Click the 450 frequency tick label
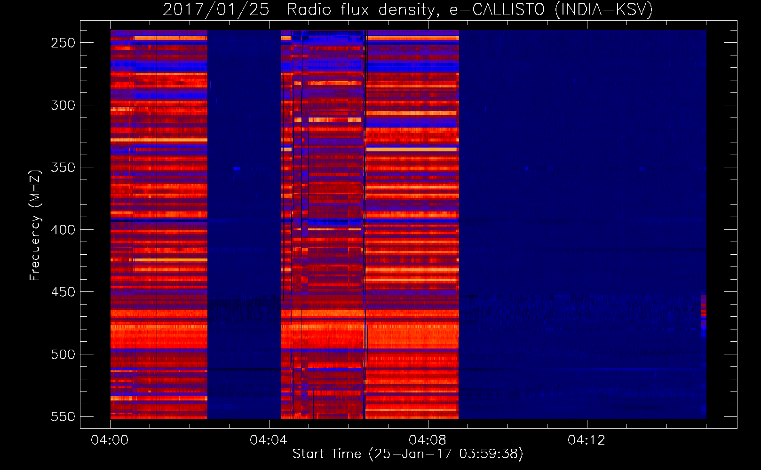This screenshot has width=761, height=470. [63, 292]
